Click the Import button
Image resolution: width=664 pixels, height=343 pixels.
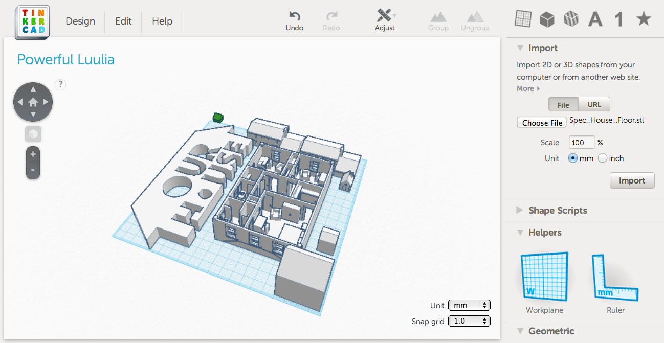[632, 180]
